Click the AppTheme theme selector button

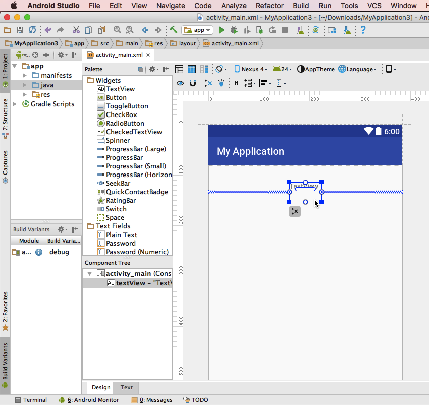(316, 69)
